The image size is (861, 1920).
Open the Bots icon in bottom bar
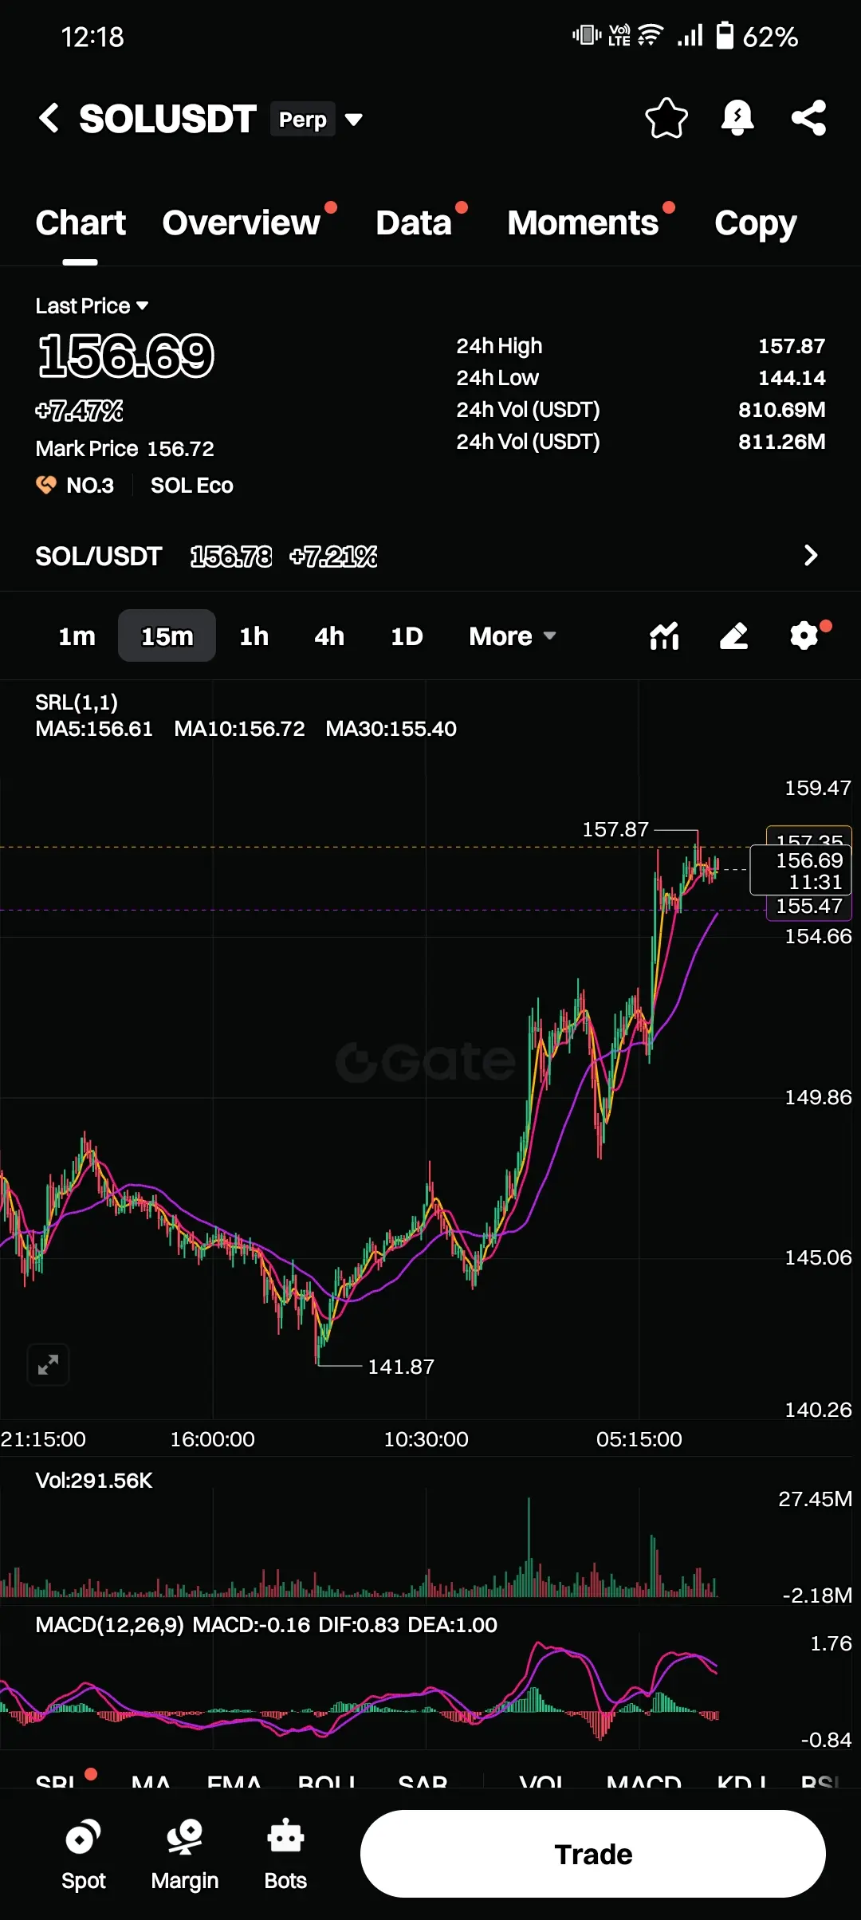285,1855
